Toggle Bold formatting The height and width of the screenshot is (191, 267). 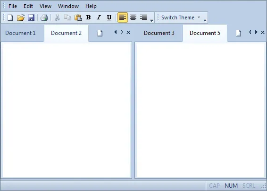click(x=88, y=17)
